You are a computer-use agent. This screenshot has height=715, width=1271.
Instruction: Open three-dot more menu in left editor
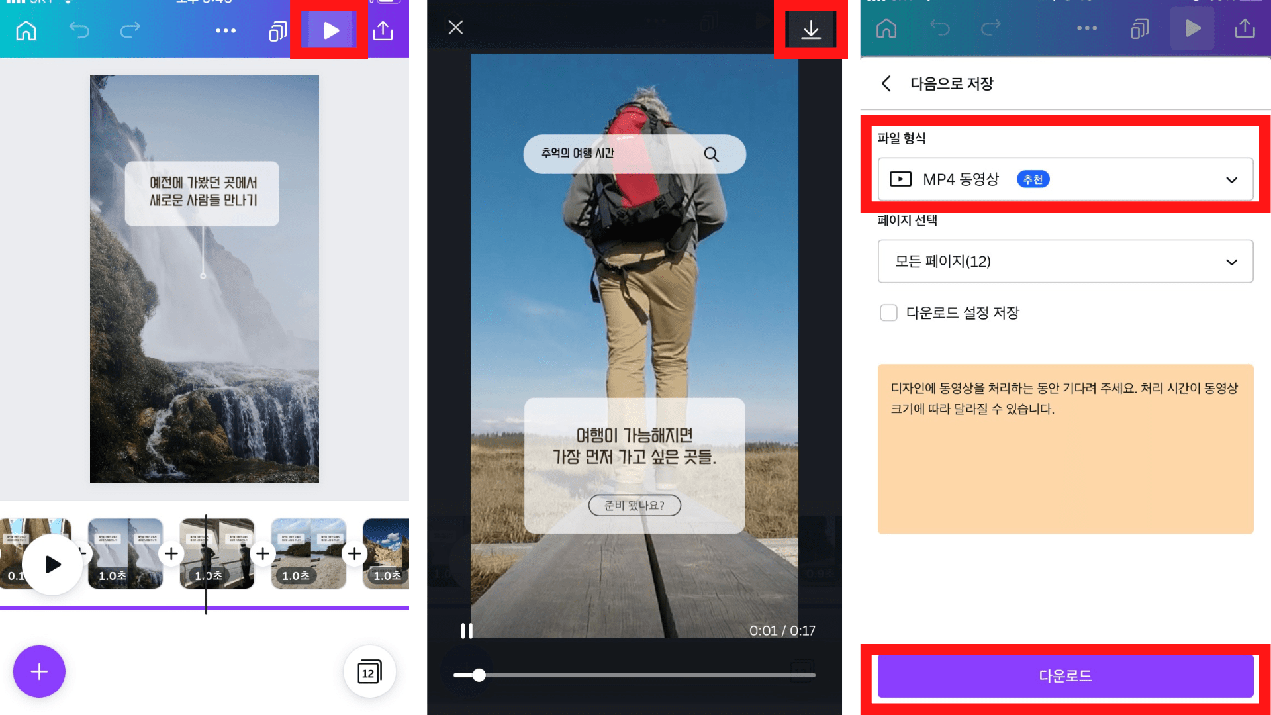click(x=226, y=30)
